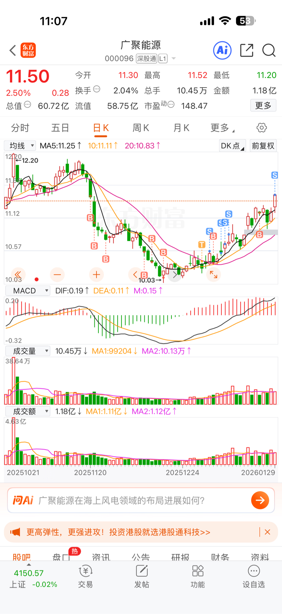
Task: Zoom in chart with plus icon
Action: point(96,274)
